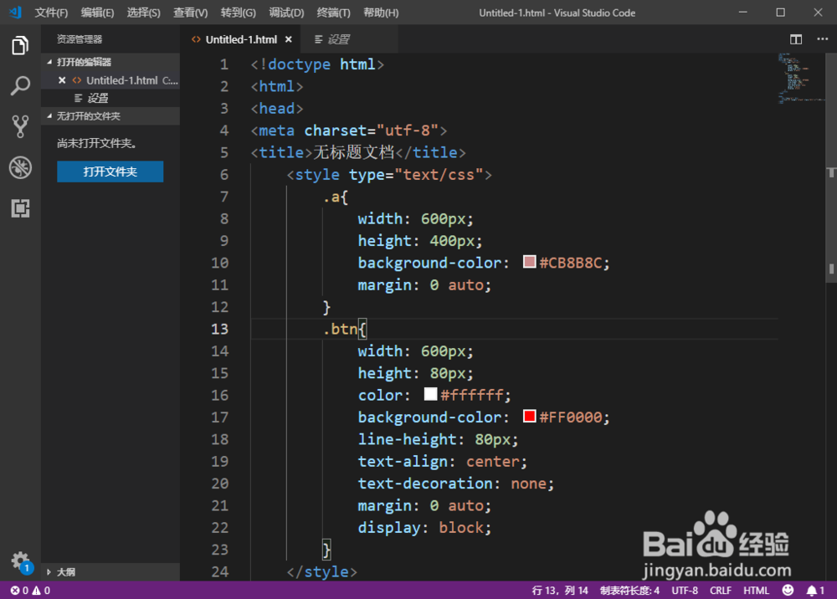
Task: Click the '.btn{' selector line
Action: pos(345,329)
